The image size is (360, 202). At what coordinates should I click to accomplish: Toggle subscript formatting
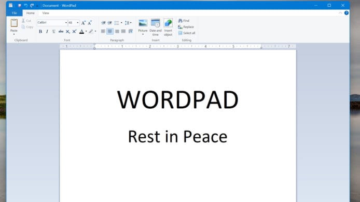67,32
